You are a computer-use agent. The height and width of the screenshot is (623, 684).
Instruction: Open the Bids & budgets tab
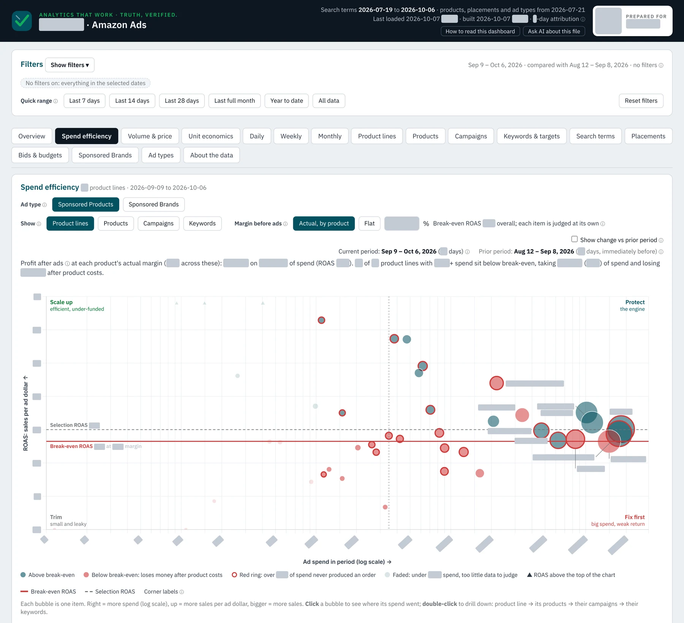(x=40, y=155)
